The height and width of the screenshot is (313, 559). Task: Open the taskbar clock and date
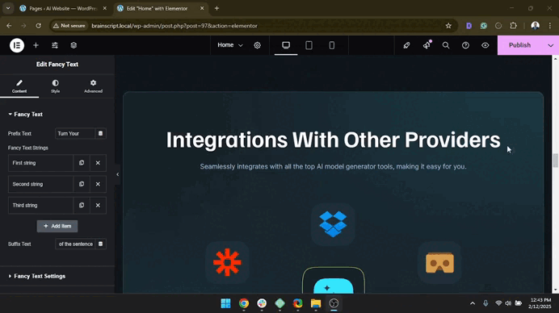(540, 303)
